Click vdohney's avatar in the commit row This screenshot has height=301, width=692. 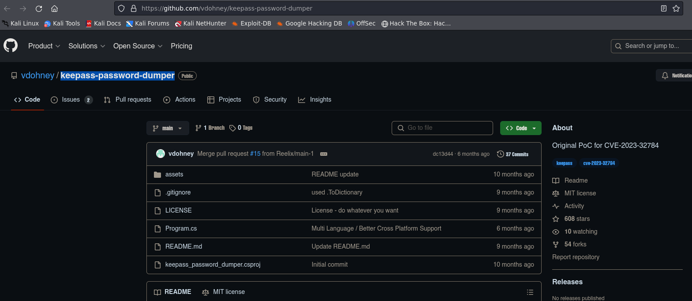[161, 154]
